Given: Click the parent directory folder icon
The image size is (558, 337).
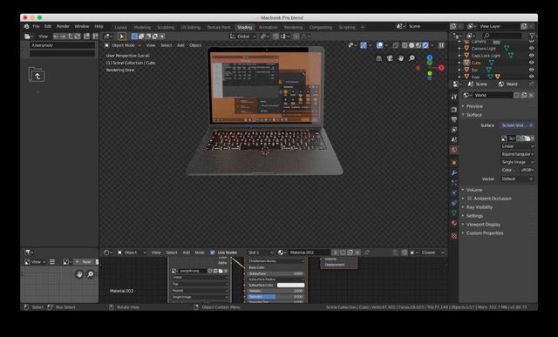Looking at the screenshot, I should (x=37, y=75).
